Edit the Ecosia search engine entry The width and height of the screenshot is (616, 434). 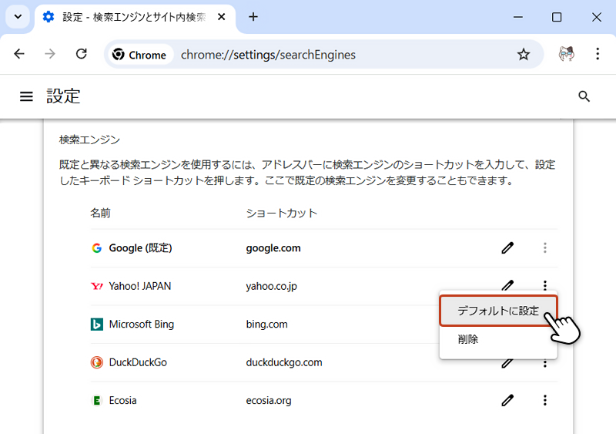(507, 400)
